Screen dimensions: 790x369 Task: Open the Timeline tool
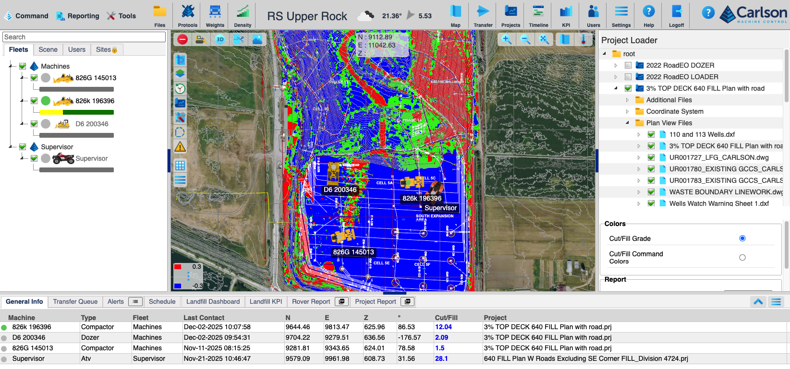(x=538, y=15)
